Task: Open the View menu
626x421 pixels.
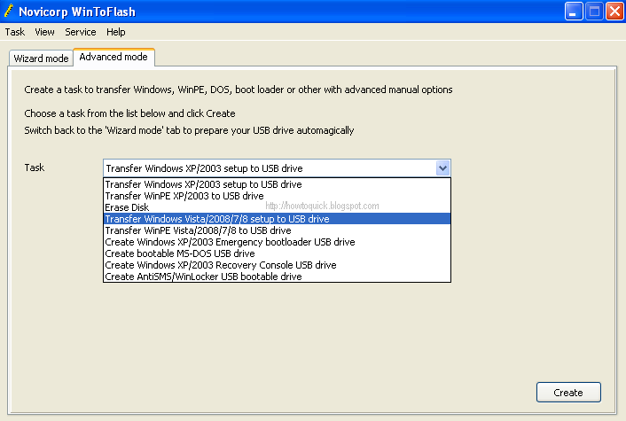Action: tap(44, 32)
